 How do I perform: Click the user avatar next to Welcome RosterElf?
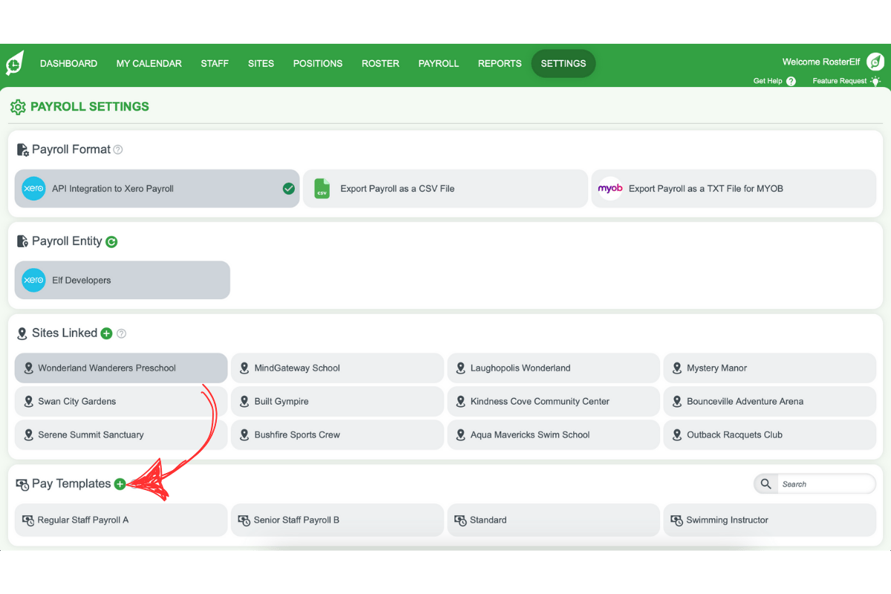pyautogui.click(x=875, y=62)
